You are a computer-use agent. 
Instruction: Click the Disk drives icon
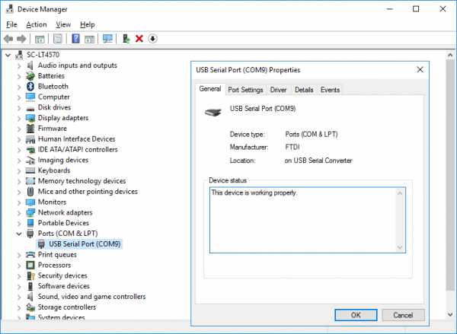pyautogui.click(x=30, y=108)
